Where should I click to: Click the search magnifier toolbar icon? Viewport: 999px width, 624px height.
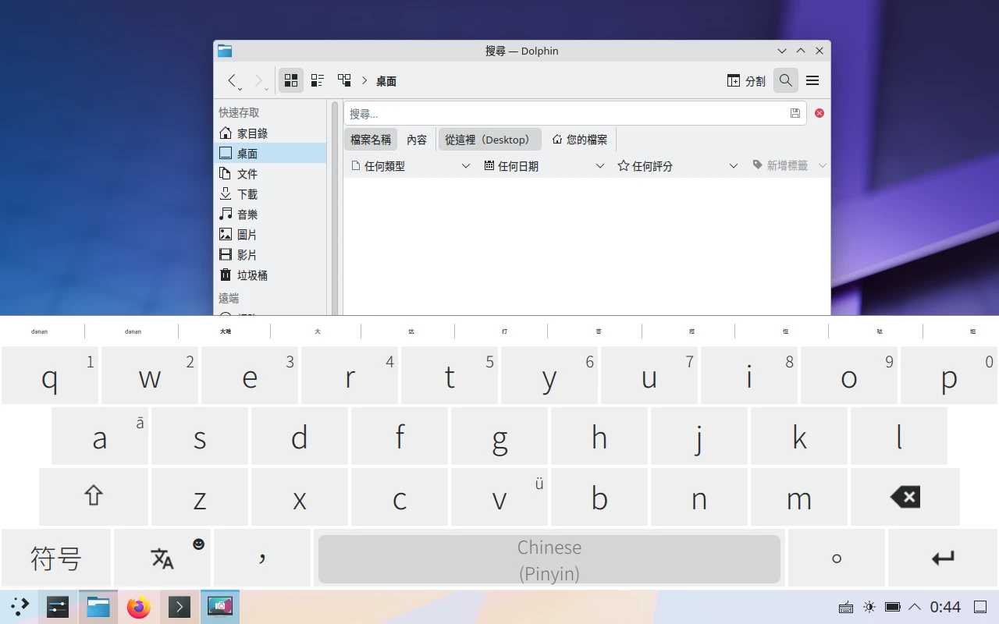click(786, 80)
